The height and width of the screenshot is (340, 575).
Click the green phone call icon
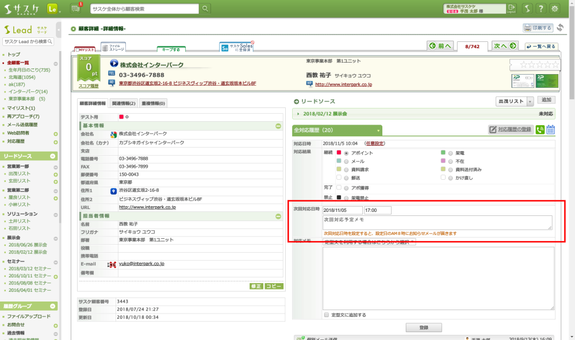click(x=540, y=130)
